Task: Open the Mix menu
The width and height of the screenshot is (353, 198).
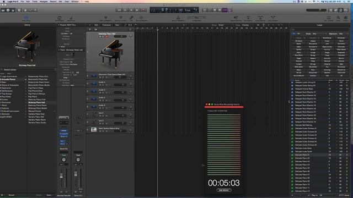Action: pyautogui.click(x=60, y=1)
